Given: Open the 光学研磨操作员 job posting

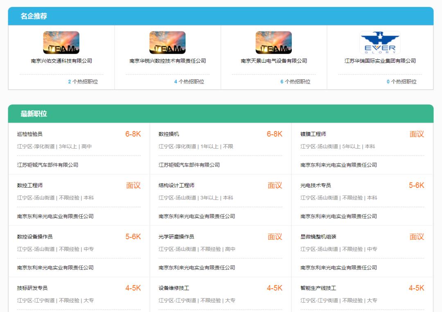Looking at the screenshot, I should point(176,237).
